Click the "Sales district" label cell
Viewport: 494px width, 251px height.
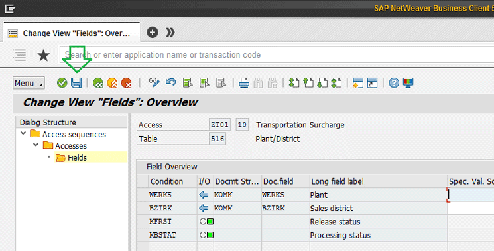(x=379, y=208)
